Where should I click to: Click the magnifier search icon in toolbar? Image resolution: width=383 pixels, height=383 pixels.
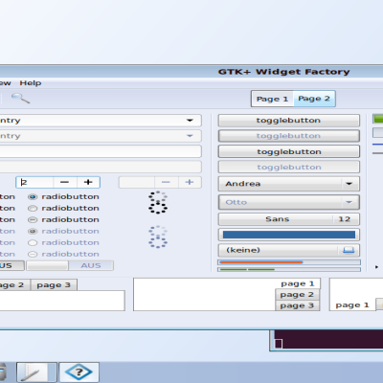pyautogui.click(x=20, y=99)
